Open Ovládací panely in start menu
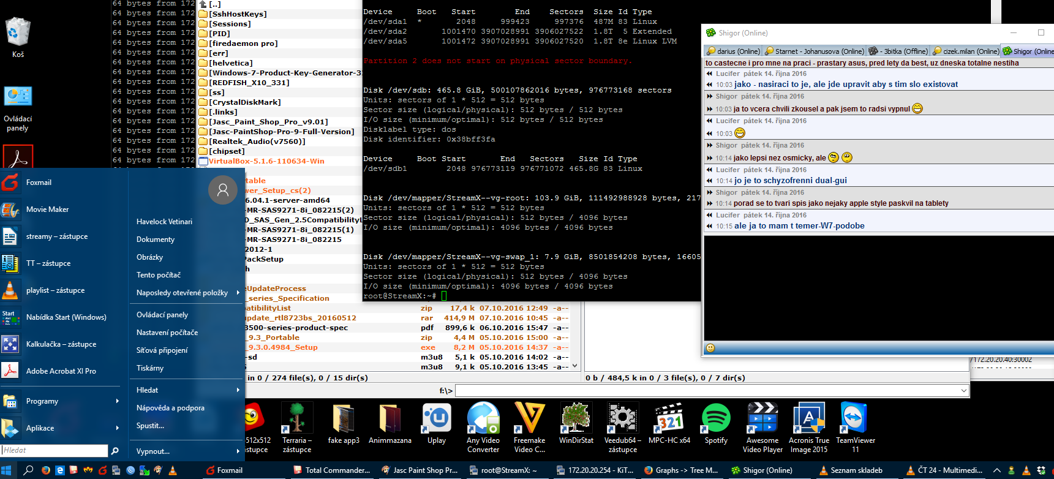Screen dimensions: 1054x479 tap(162, 315)
